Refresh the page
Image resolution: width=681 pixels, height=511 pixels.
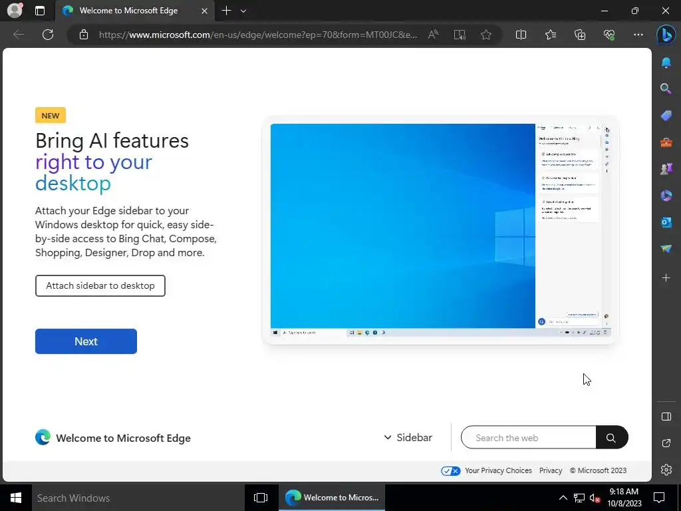(48, 35)
